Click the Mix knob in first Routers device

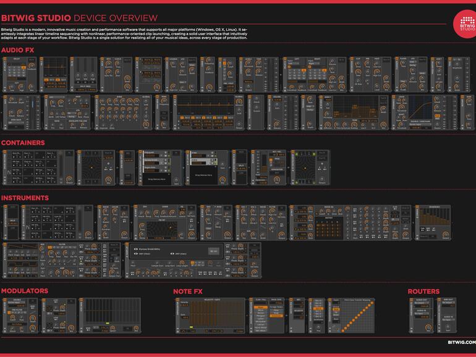[428, 327]
